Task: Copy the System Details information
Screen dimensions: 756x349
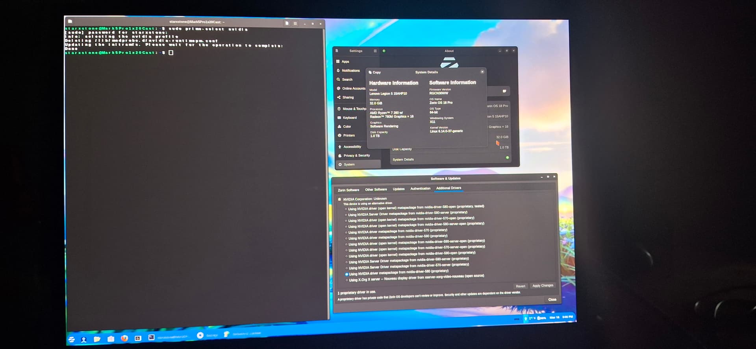Action: 374,72
